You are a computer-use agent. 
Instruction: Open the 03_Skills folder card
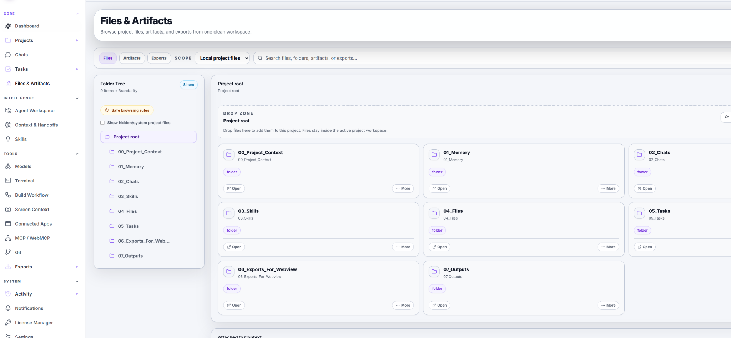234,247
